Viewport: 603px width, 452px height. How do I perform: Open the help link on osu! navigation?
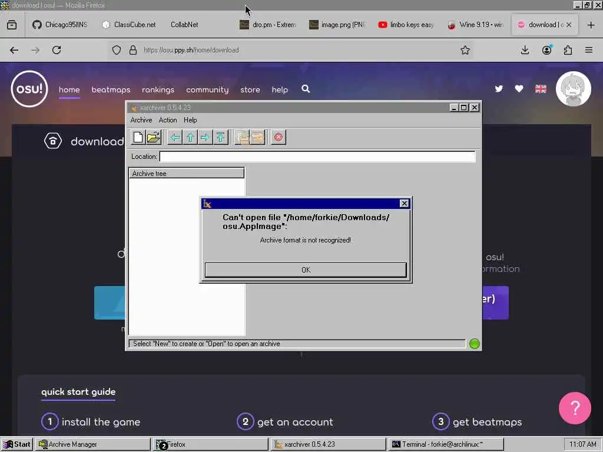point(280,89)
